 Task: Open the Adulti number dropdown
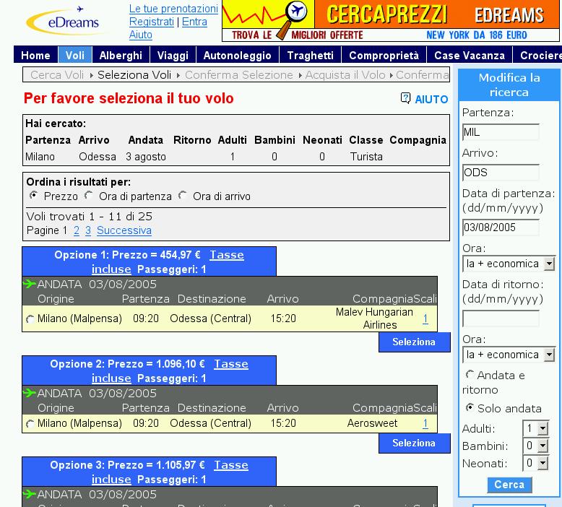click(537, 429)
